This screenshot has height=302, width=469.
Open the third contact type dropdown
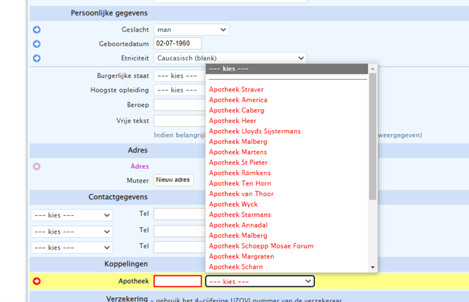72,248
